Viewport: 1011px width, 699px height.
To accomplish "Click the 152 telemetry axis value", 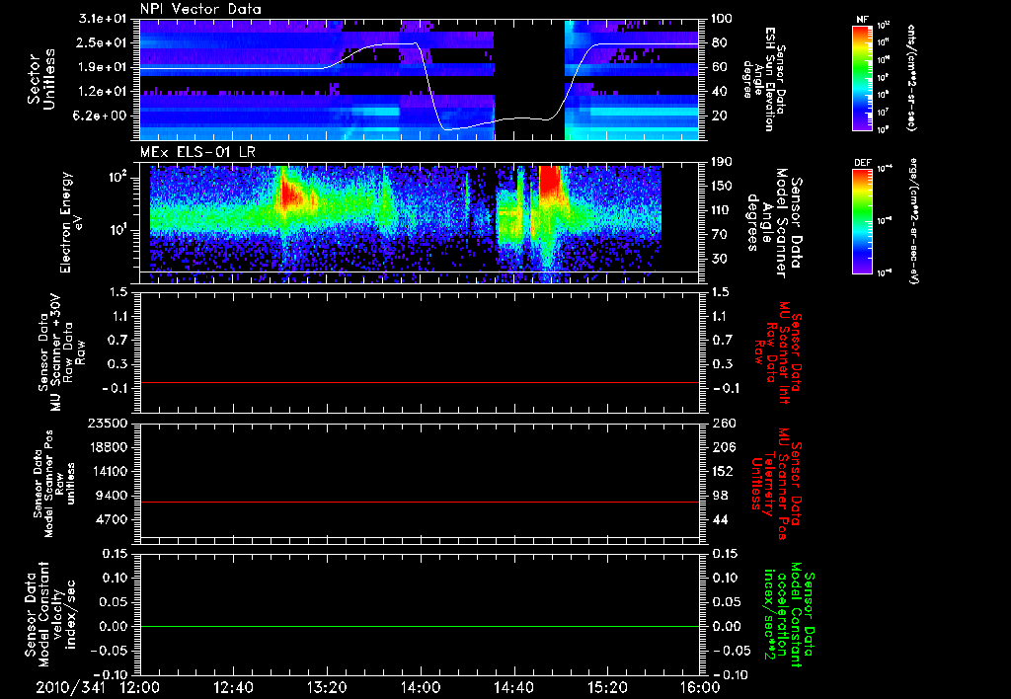I will (724, 472).
